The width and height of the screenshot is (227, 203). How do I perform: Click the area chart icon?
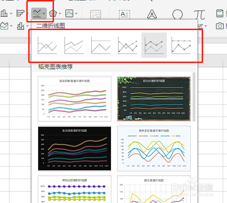(x=4, y=26)
